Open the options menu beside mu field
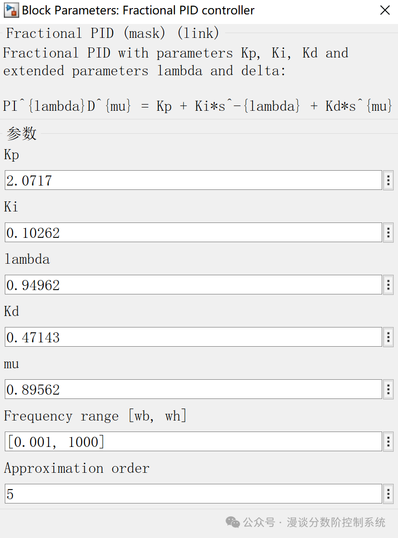The height and width of the screenshot is (538, 398). click(388, 389)
